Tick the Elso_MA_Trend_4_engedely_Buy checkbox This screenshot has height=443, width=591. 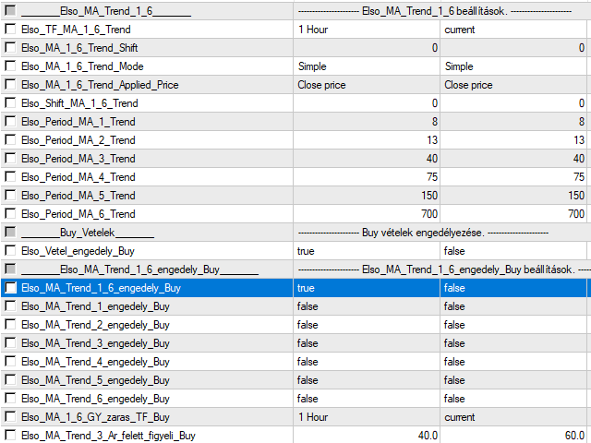pos(10,362)
